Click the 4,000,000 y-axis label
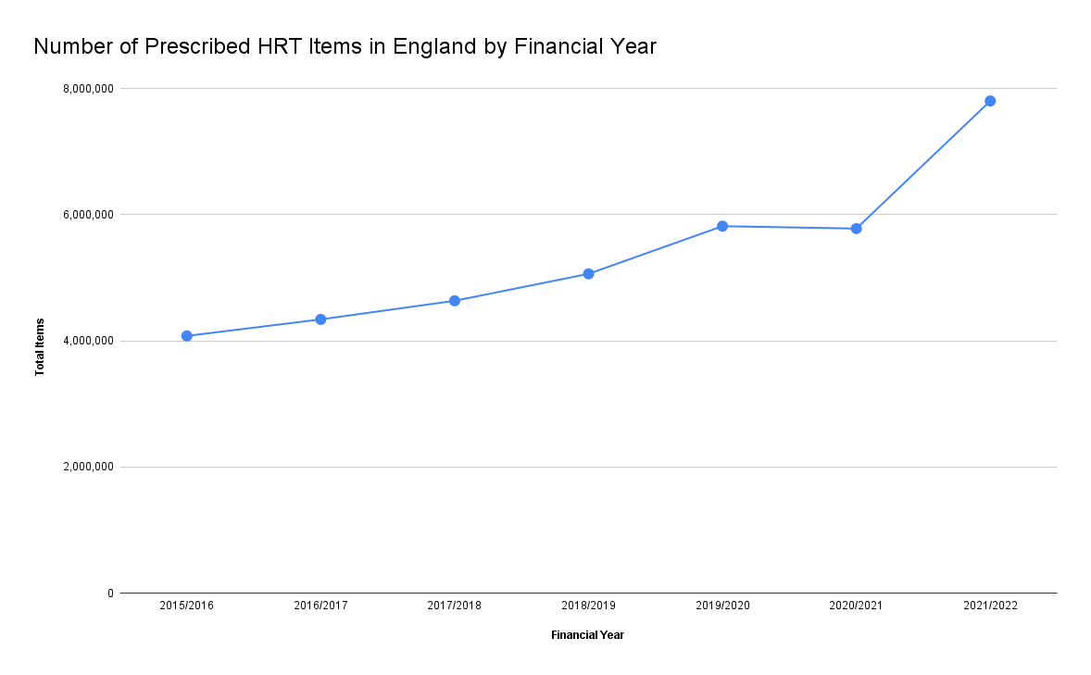The height and width of the screenshot is (675, 1091). click(x=88, y=341)
